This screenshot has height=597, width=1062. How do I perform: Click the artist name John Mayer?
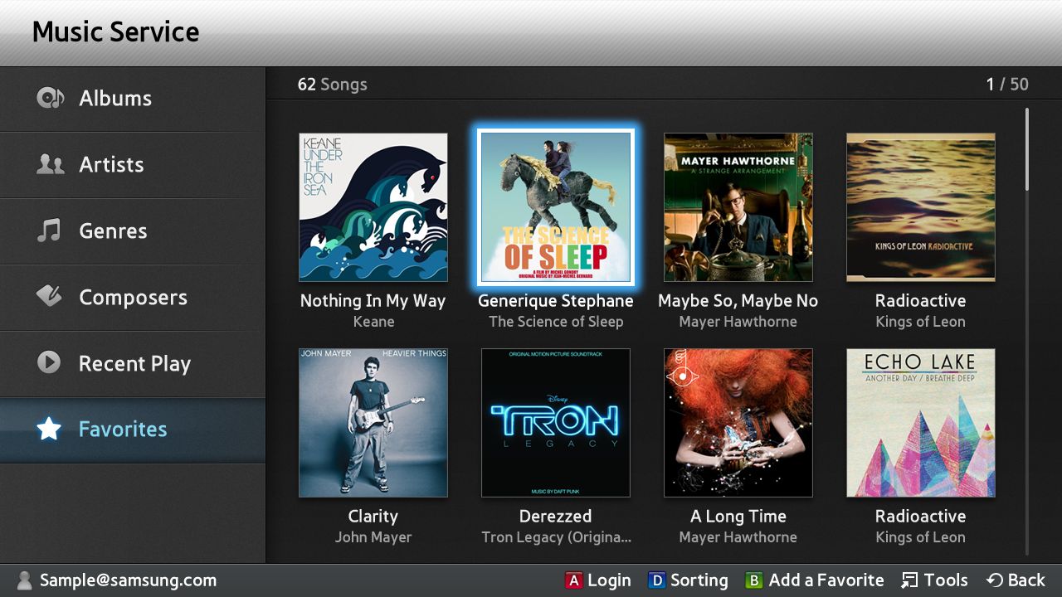pos(373,537)
